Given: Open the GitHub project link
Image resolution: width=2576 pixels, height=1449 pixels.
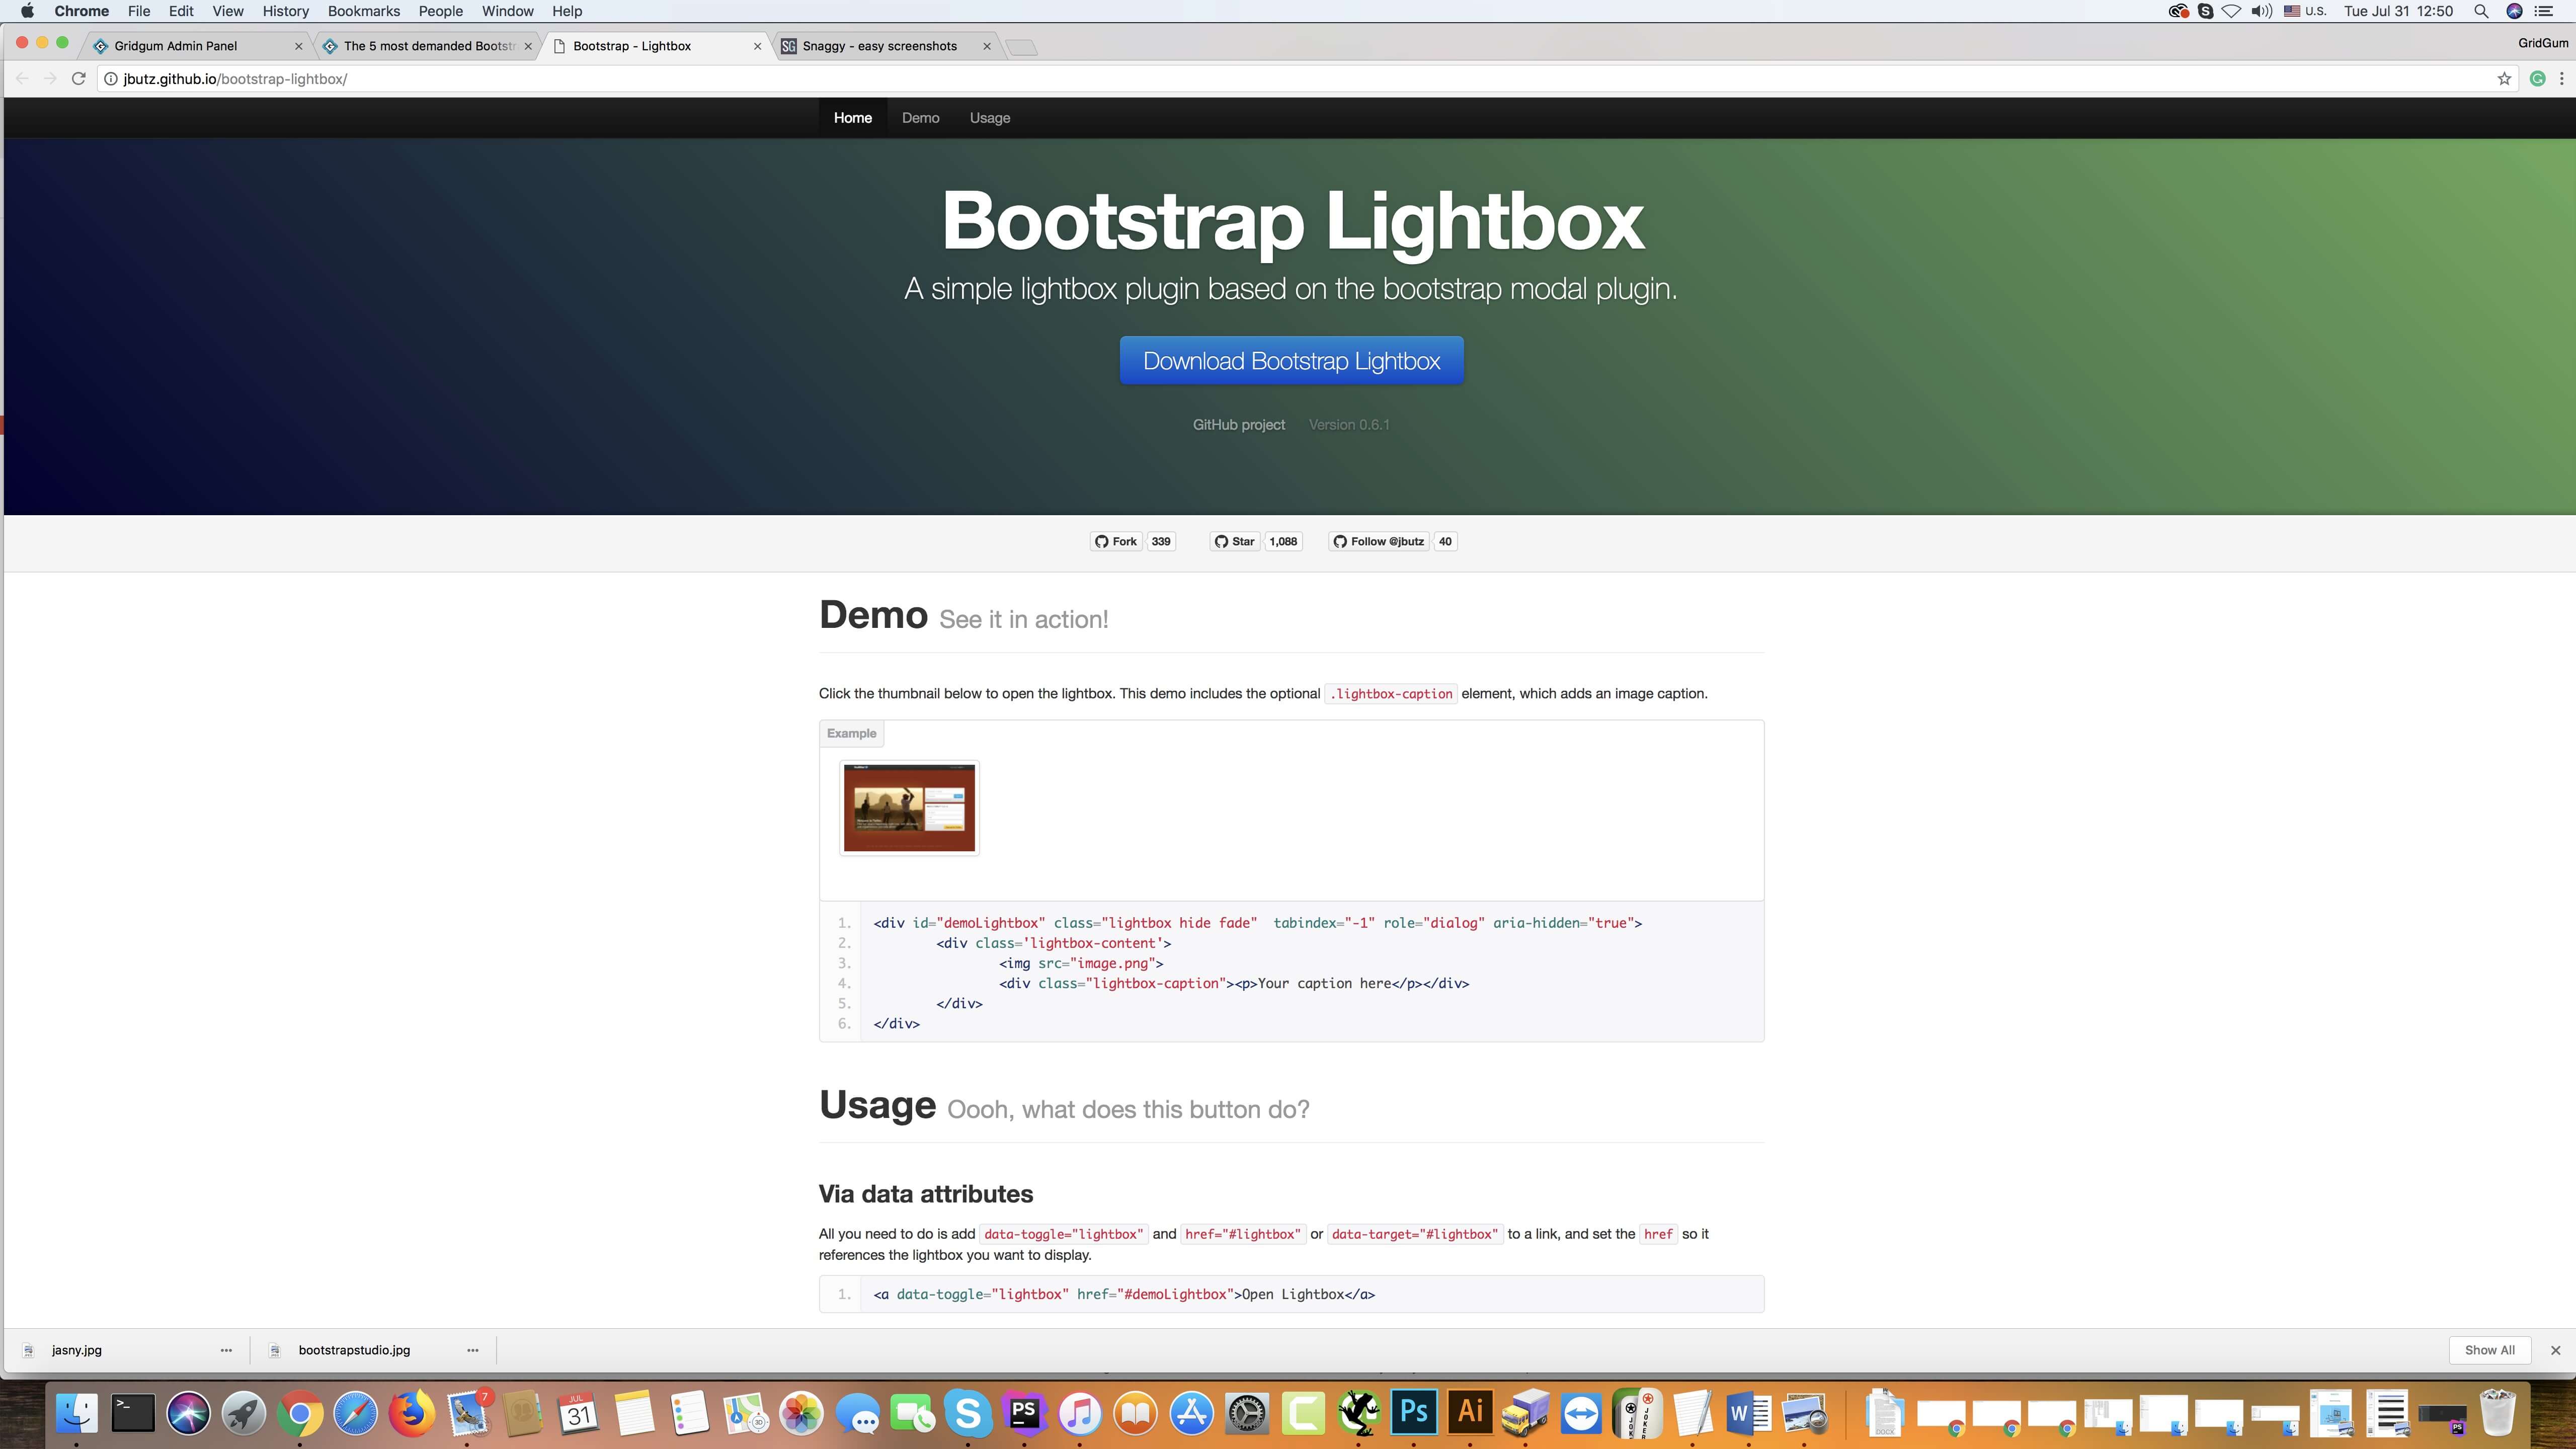Looking at the screenshot, I should (1238, 424).
